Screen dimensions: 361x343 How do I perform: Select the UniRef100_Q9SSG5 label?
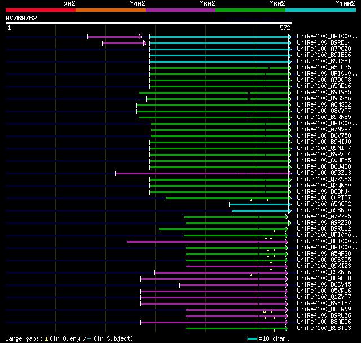coord(324,260)
